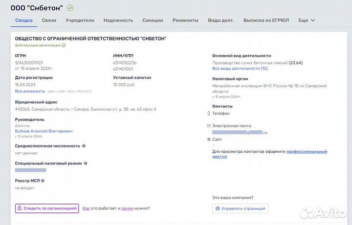Click the phone icon in Контакты
This screenshot has width=352, height=225.
209,113
